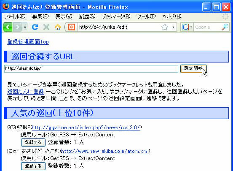This screenshot has height=171, width=233.
Task: Click the site identity icon in address bar
Action: point(72,27)
